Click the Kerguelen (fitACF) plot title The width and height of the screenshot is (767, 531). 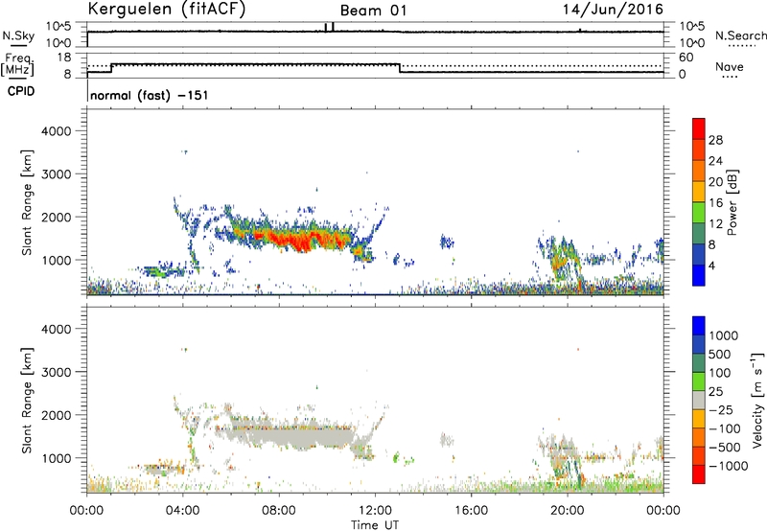click(x=166, y=10)
